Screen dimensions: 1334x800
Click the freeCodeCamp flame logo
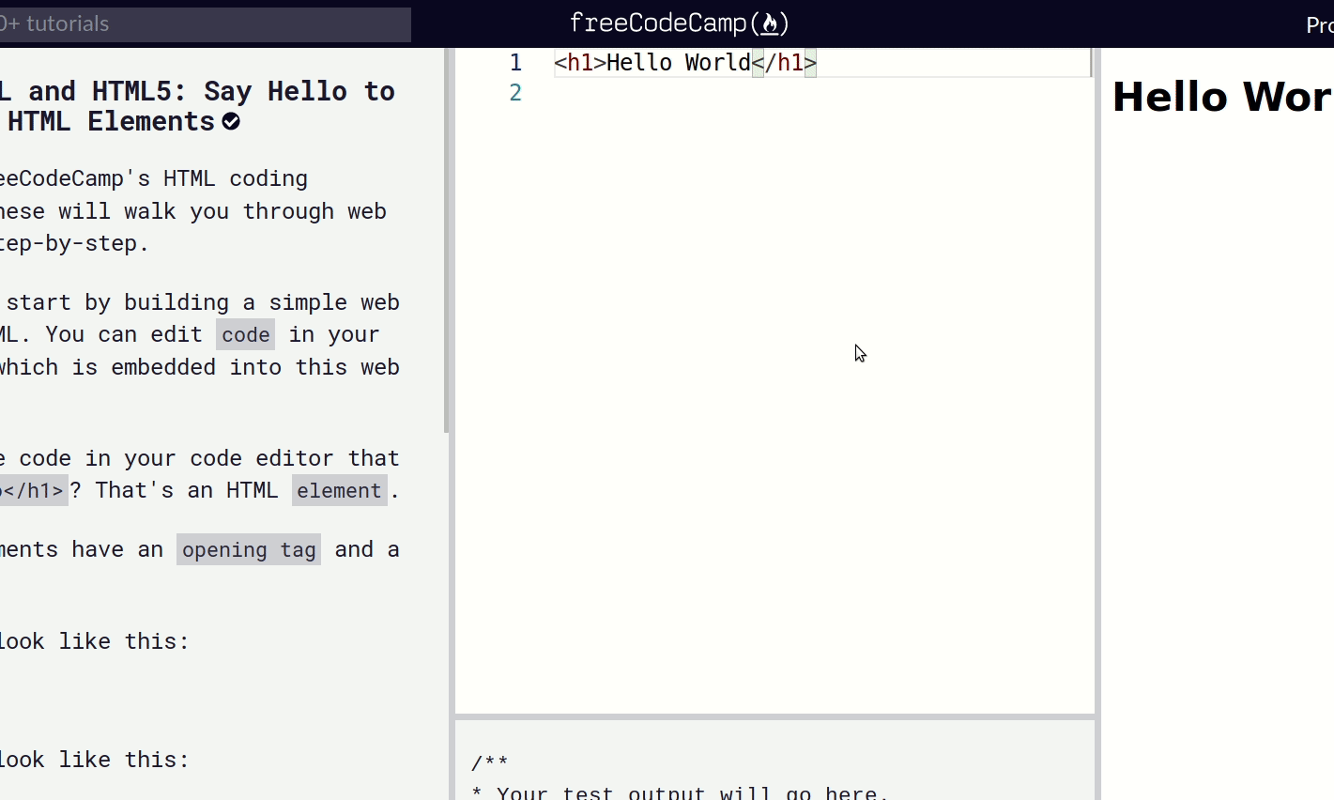click(771, 23)
